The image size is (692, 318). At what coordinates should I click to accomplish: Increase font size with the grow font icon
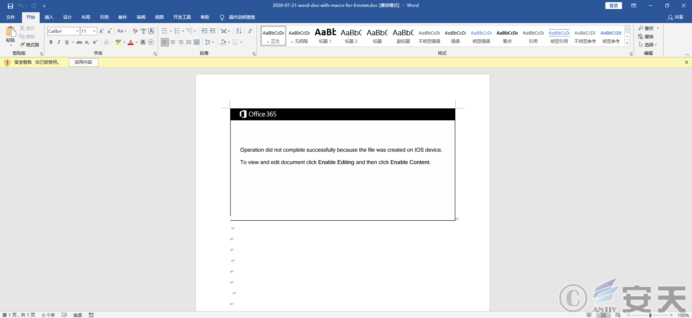click(102, 31)
